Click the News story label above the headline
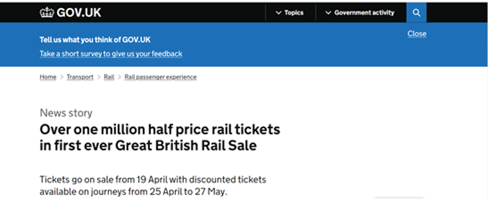The width and height of the screenshot is (488, 199). tap(66, 113)
